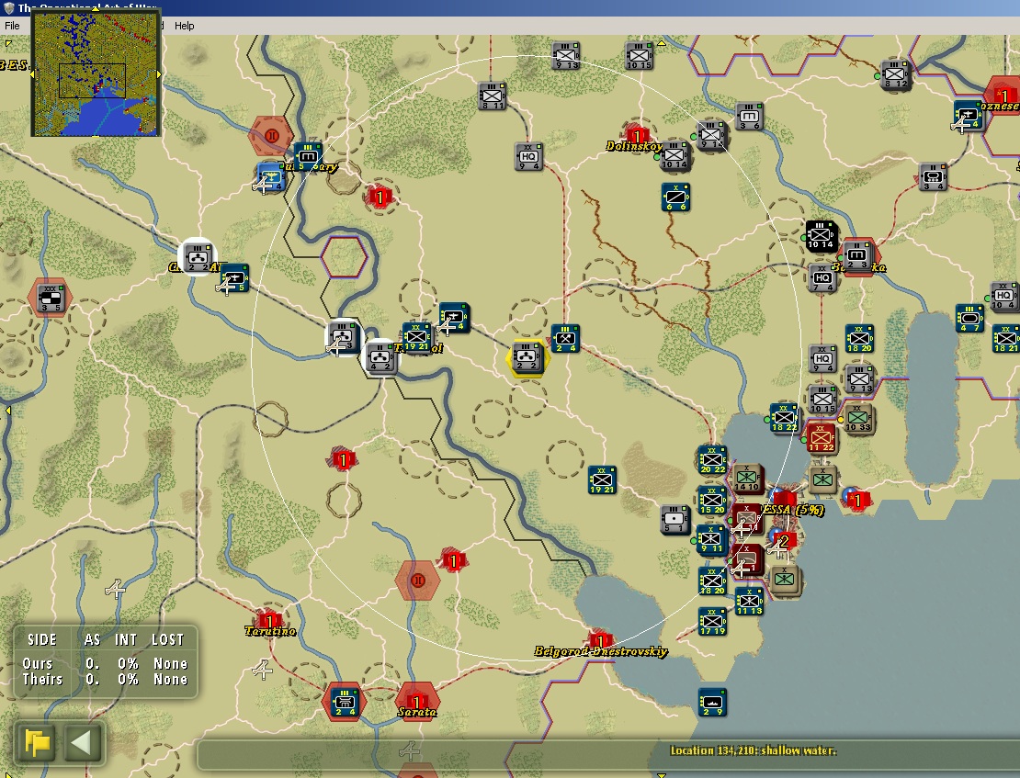Click the Sarata objective hex
The width and height of the screenshot is (1020, 778).
pos(417,701)
